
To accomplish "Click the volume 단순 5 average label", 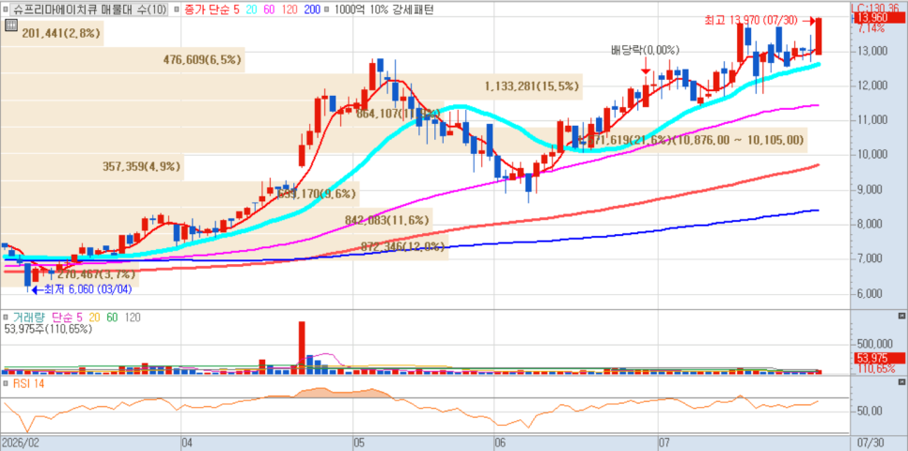I will [x=68, y=318].
